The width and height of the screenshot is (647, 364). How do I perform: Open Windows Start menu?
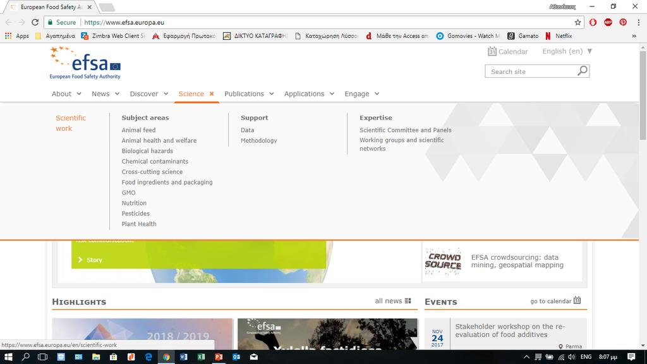pos(8,357)
